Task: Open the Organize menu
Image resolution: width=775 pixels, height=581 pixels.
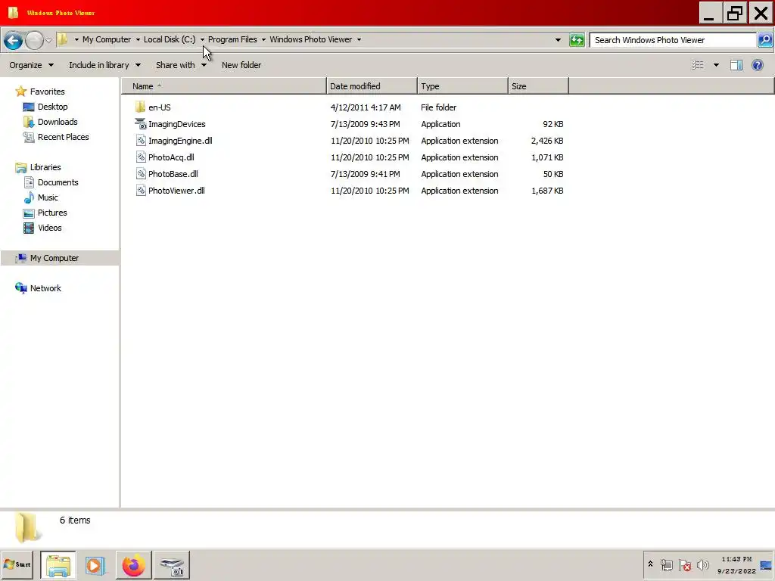Action: (x=31, y=65)
